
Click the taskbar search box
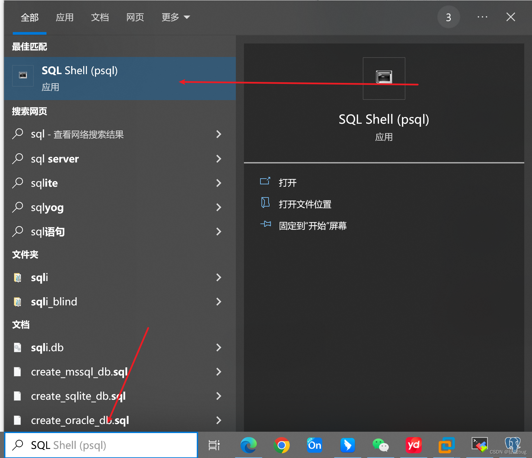point(101,445)
